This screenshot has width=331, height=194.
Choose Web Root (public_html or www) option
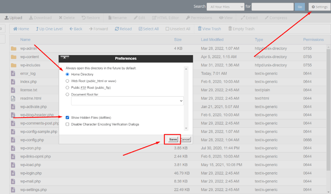click(x=67, y=81)
